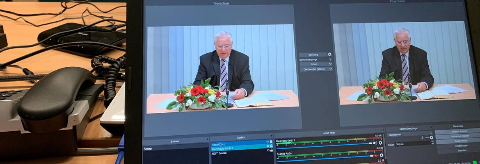Click the Dauer 300 ms field
This screenshot has width=480, height=164.
[413, 144]
